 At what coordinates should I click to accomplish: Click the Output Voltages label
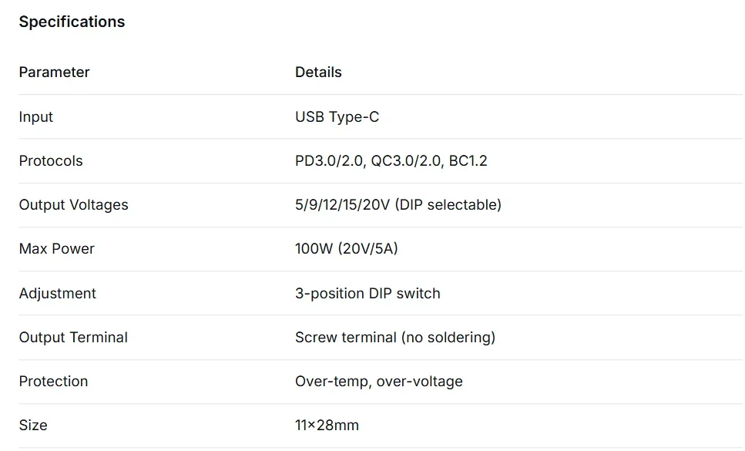click(x=74, y=205)
